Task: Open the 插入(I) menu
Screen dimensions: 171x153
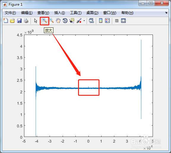Action: pyautogui.click(x=60, y=13)
